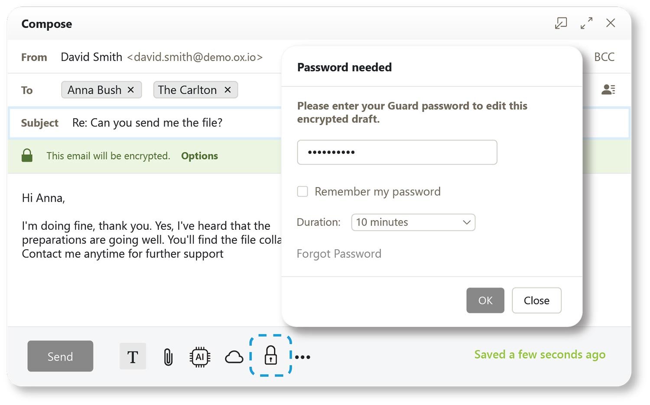Show the BCC field
Viewport: 650px width, 405px height.
click(604, 57)
